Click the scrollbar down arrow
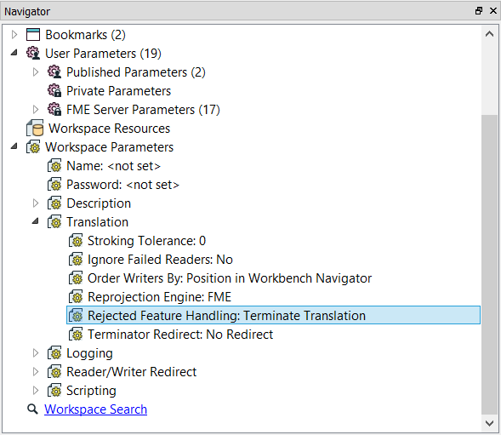This screenshot has height=435, width=501. (x=489, y=423)
